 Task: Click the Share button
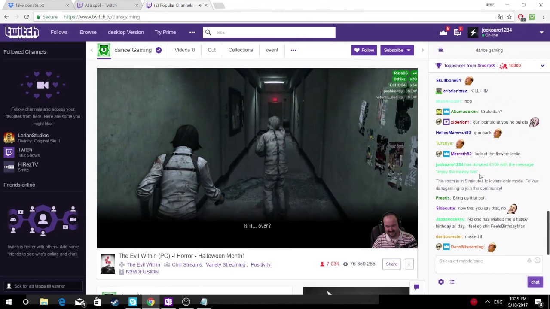point(391,264)
